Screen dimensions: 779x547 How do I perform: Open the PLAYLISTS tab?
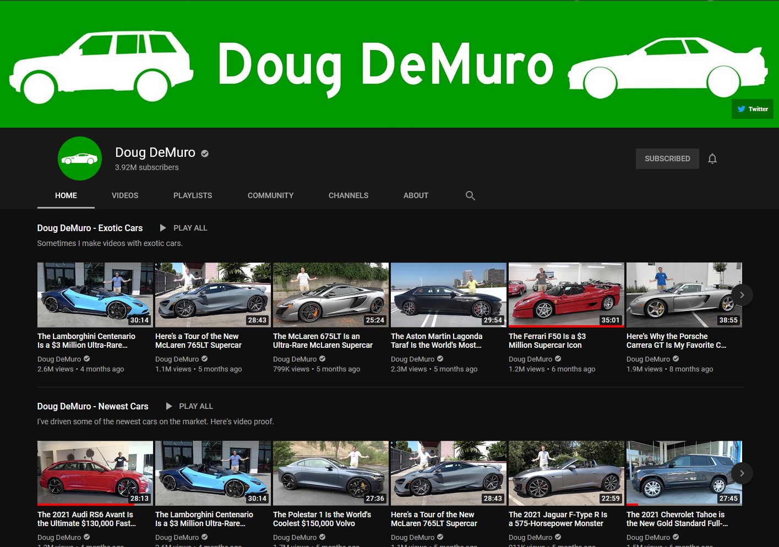point(193,195)
